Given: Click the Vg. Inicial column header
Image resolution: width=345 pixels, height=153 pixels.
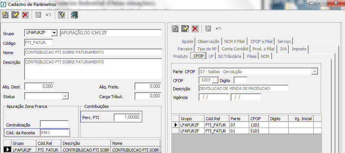Looking at the screenshot, I should tap(301, 119).
